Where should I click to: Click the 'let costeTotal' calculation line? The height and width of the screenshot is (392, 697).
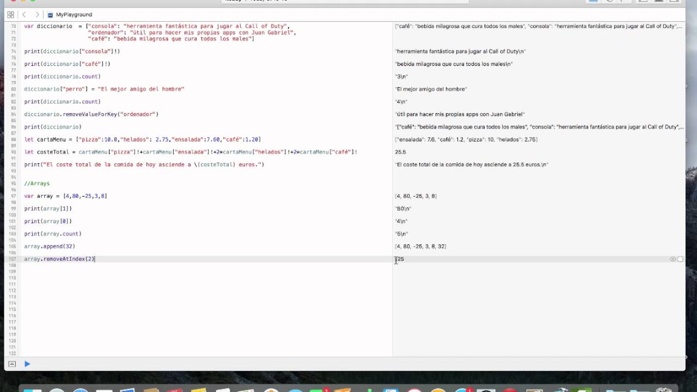pos(191,152)
